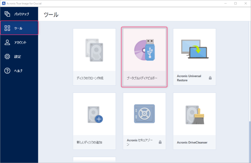251x163 pixels.
Task: Open the ヘルプ sidebar section
Action: click(19, 71)
